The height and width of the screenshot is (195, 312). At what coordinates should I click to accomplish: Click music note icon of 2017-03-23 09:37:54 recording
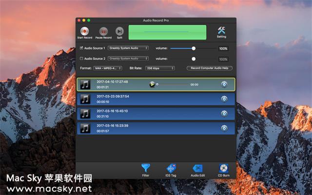(x=85, y=99)
